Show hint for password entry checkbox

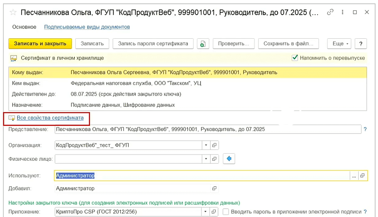click(365, 212)
